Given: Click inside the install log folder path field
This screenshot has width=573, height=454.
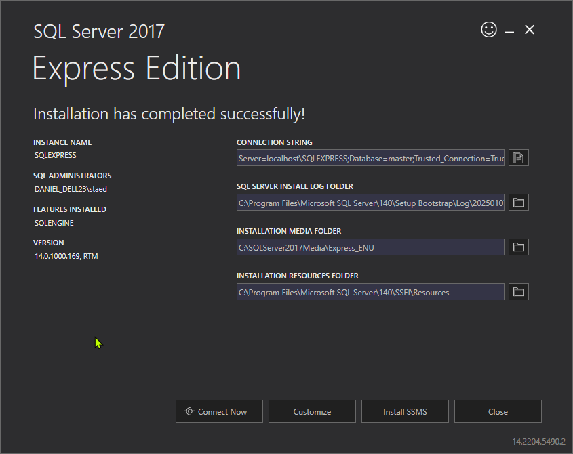Looking at the screenshot, I should 370,203.
